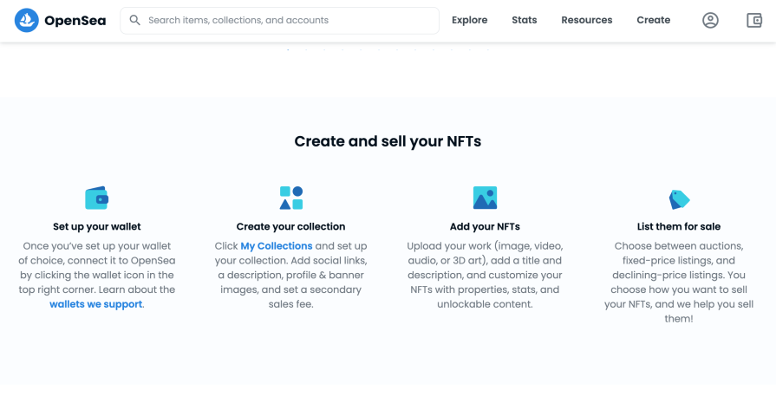Click the shapes icon above Create your collection
This screenshot has height=416, width=776.
291,198
